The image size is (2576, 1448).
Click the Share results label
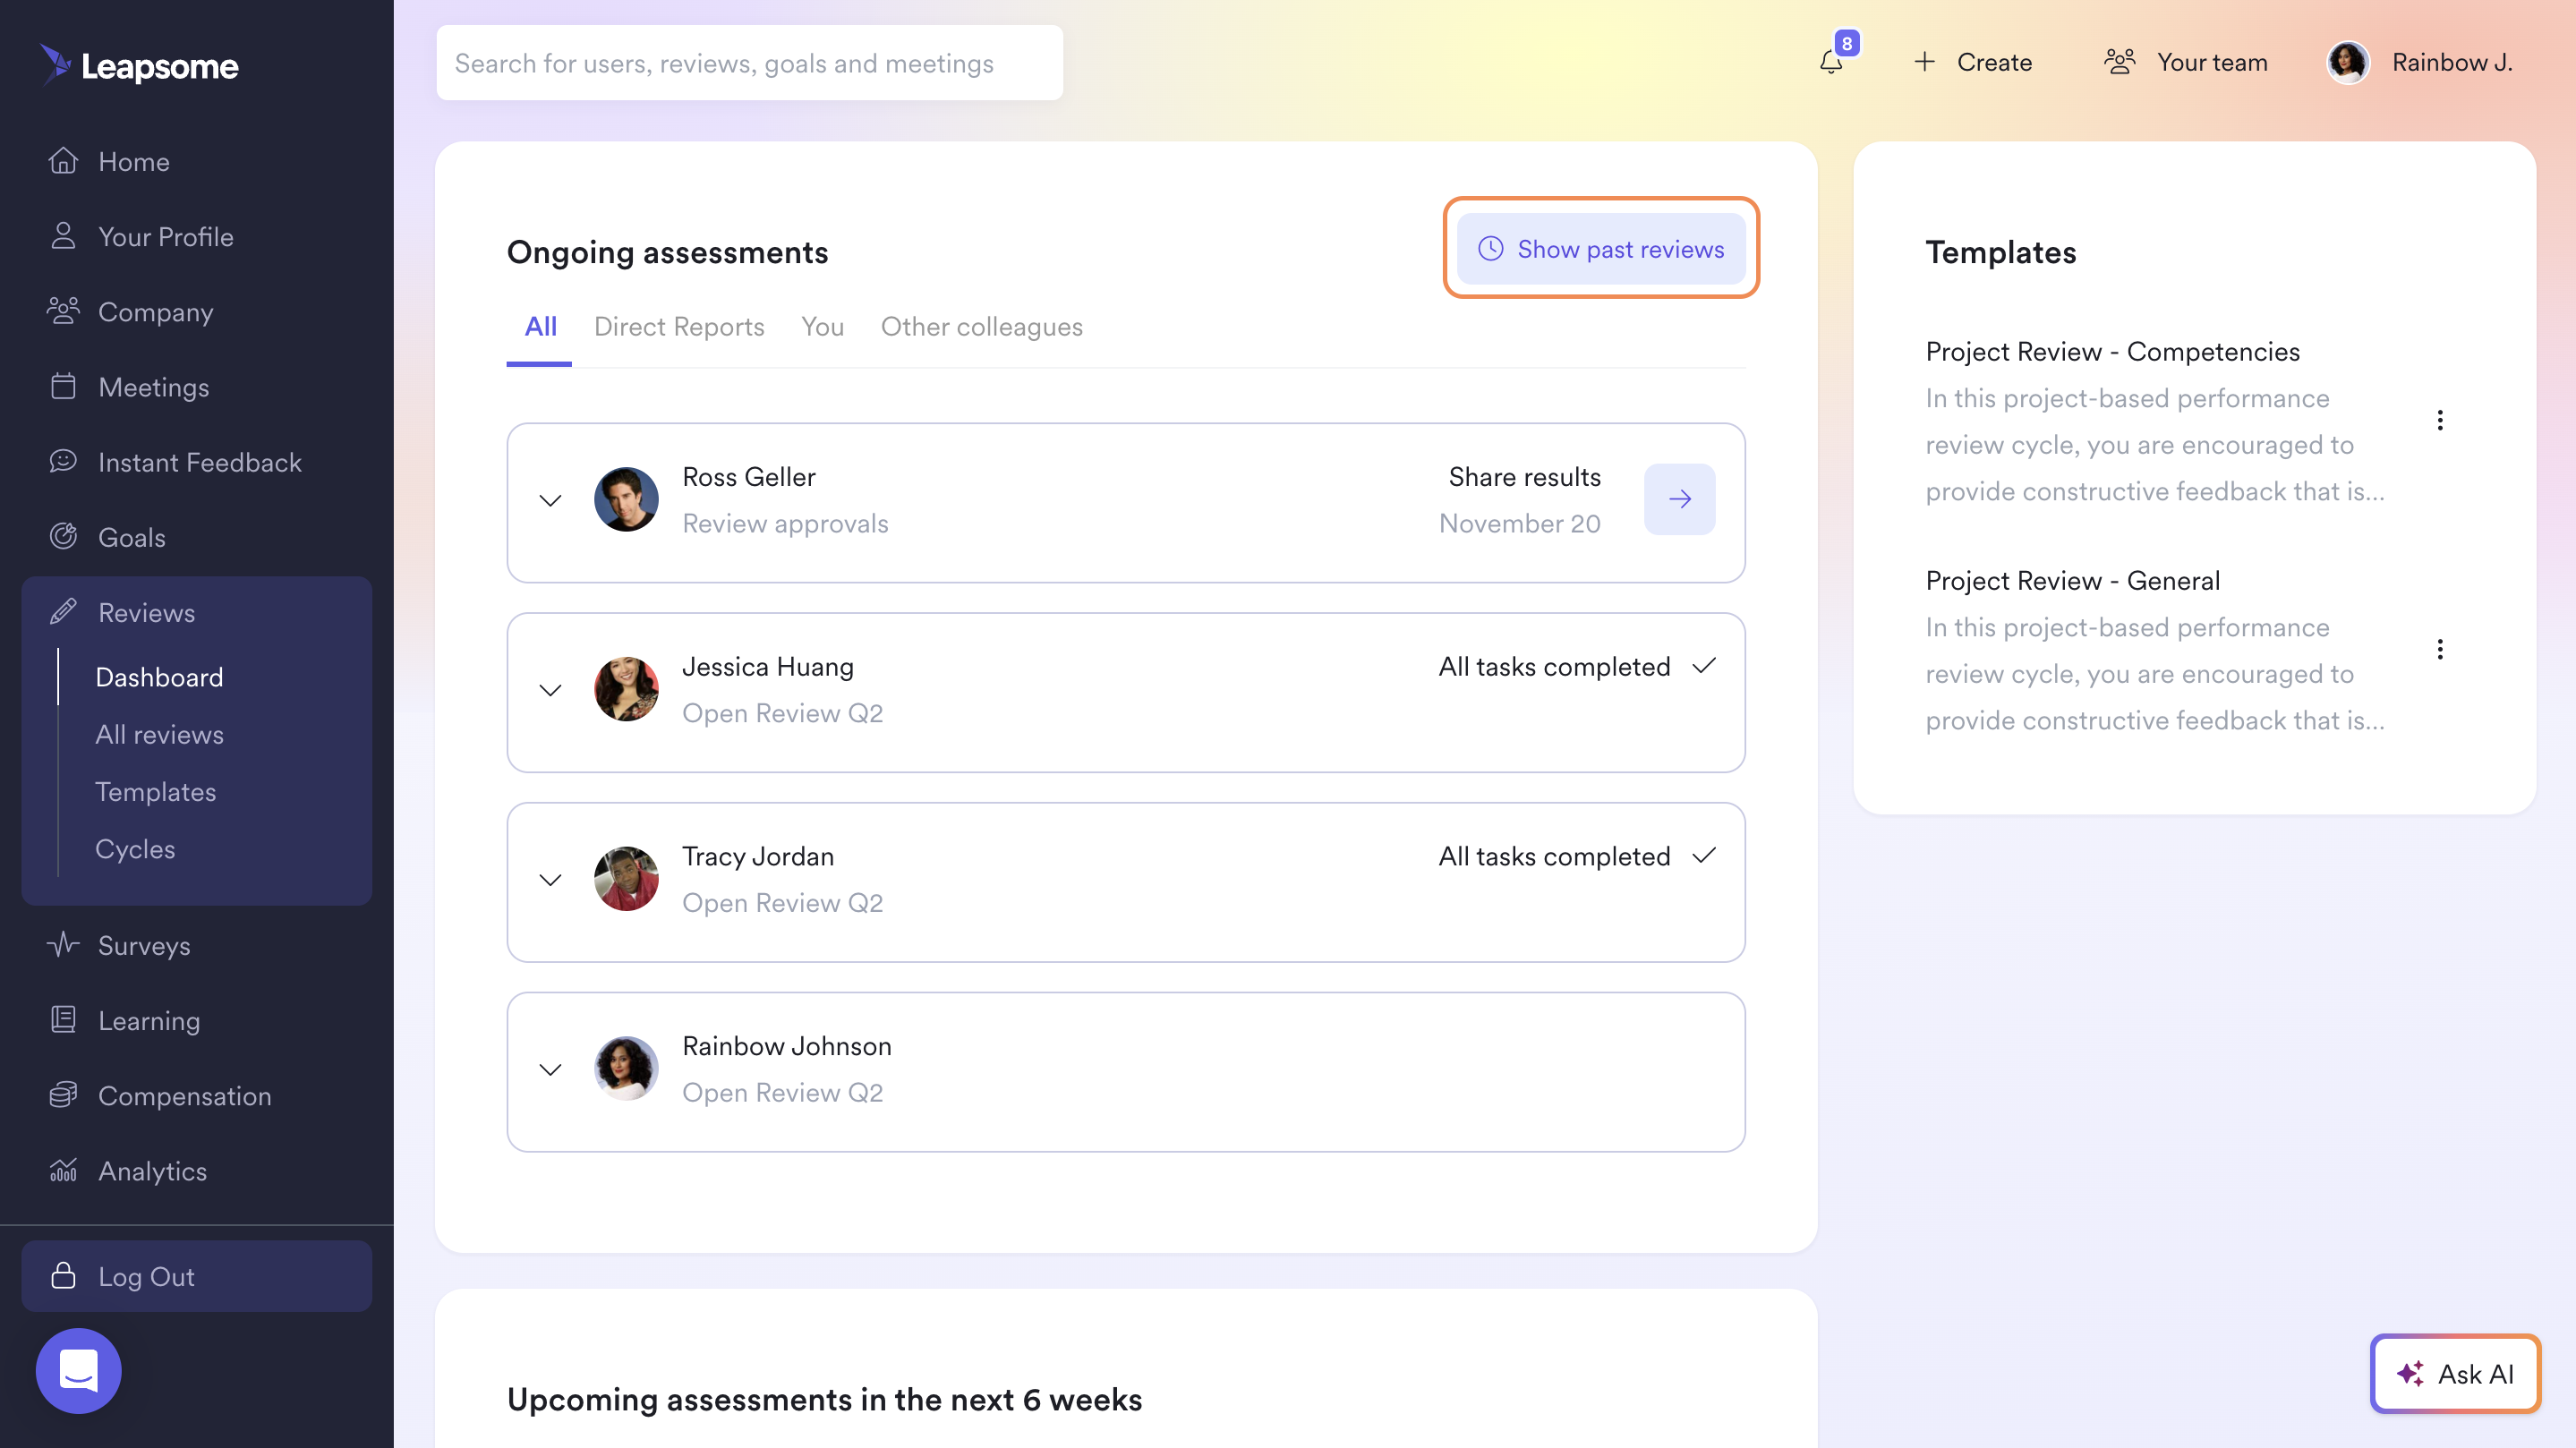click(1524, 476)
